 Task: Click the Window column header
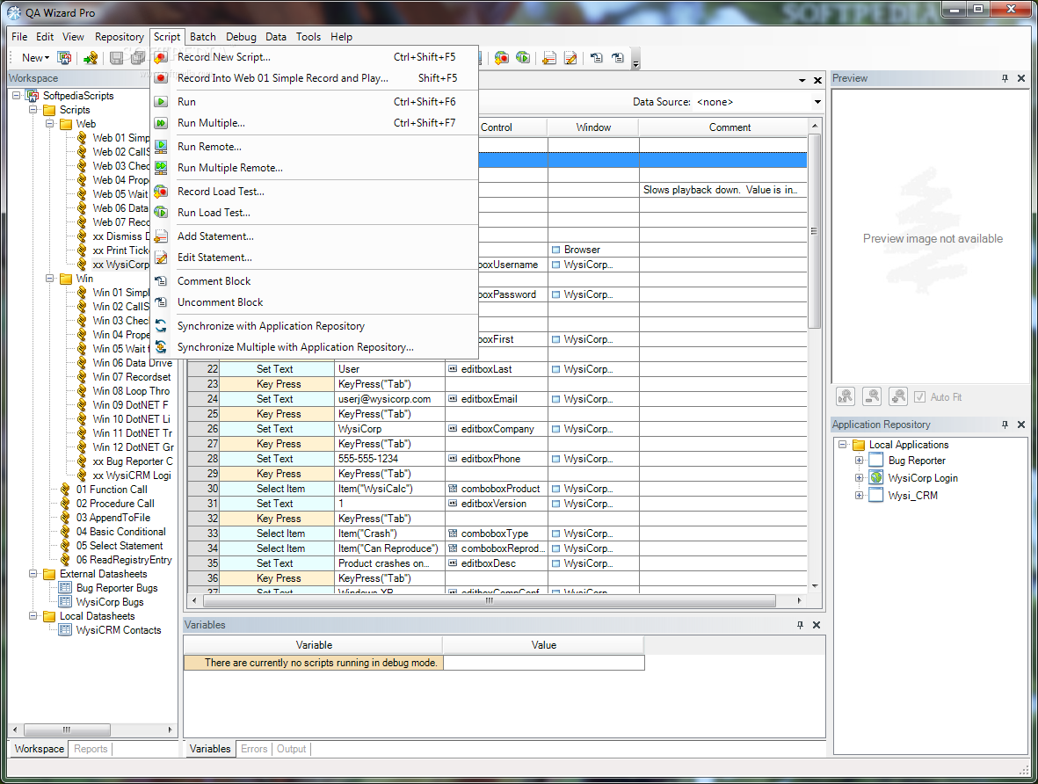[593, 127]
